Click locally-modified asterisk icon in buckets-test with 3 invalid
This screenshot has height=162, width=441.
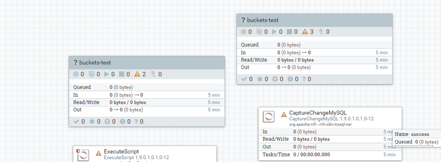260,79
